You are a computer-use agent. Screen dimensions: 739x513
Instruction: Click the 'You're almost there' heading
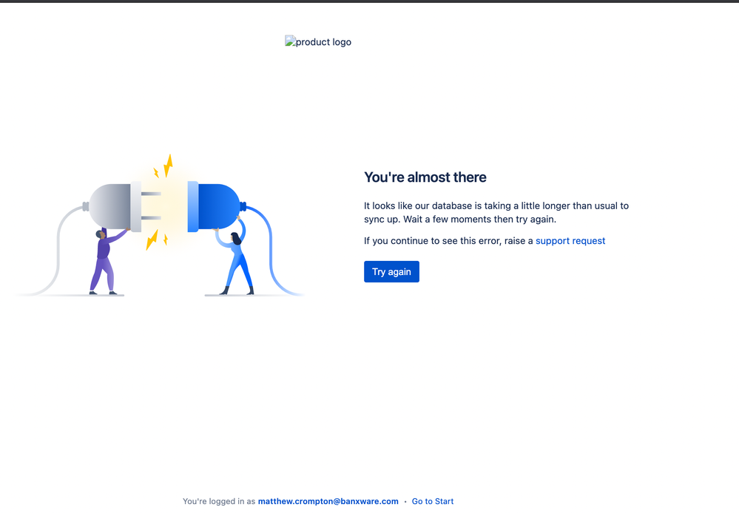click(x=425, y=177)
